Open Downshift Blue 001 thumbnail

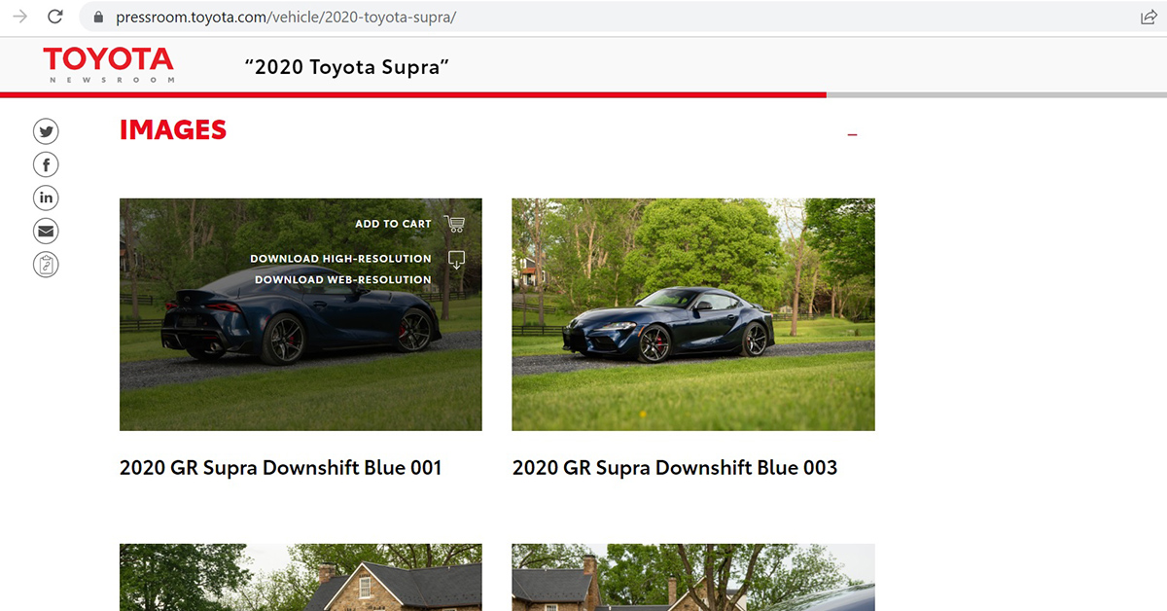tap(301, 314)
